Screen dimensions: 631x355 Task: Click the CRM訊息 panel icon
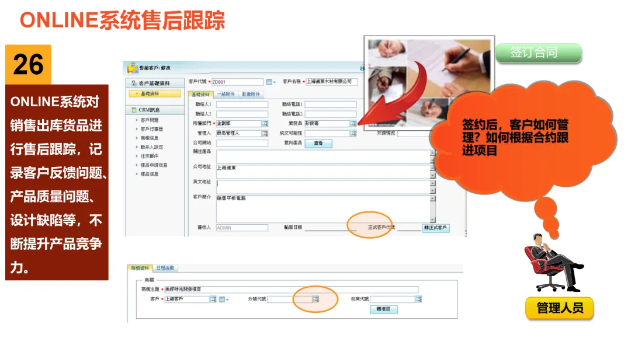pos(134,110)
